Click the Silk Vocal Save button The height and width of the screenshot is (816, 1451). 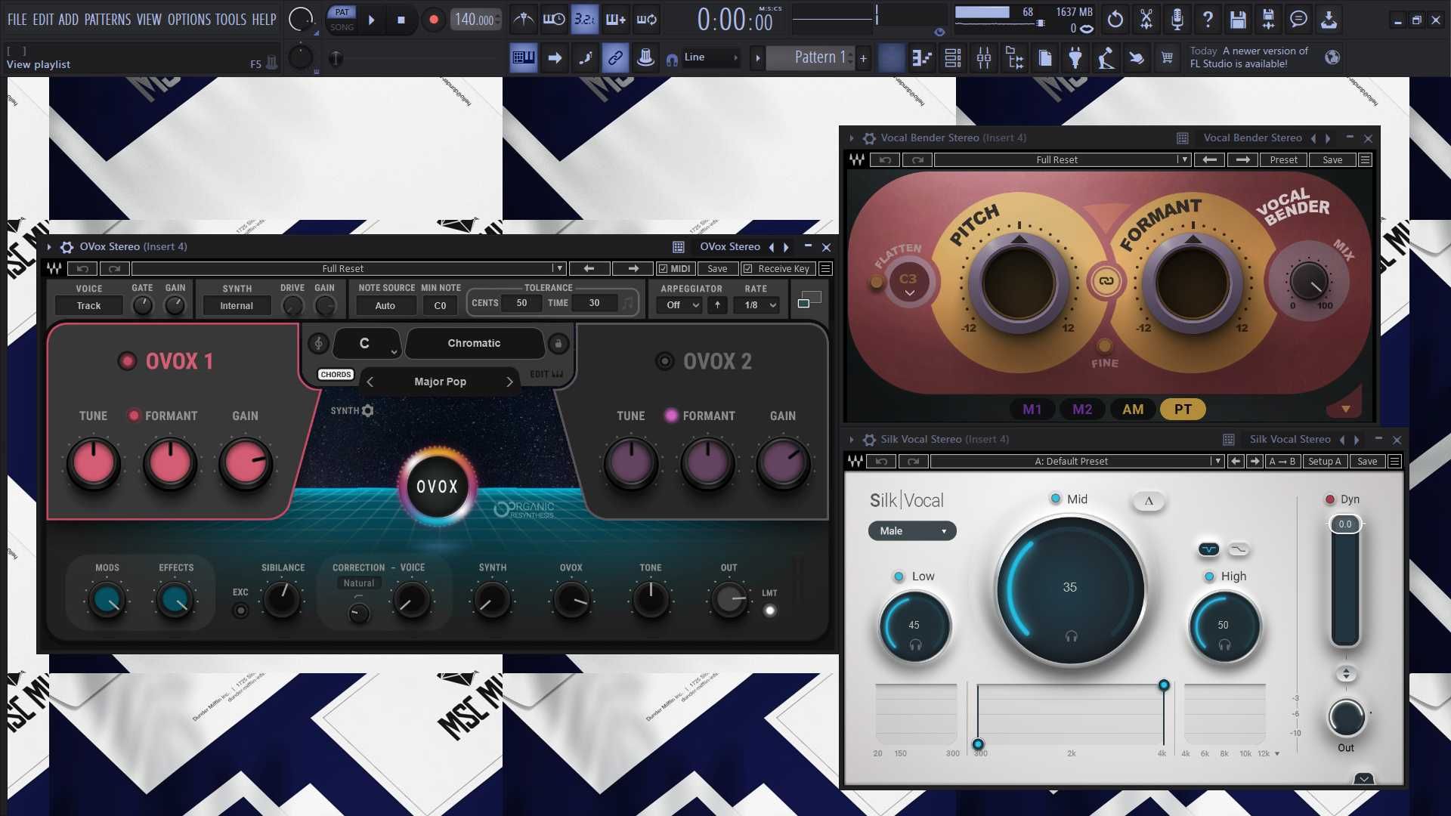point(1367,462)
